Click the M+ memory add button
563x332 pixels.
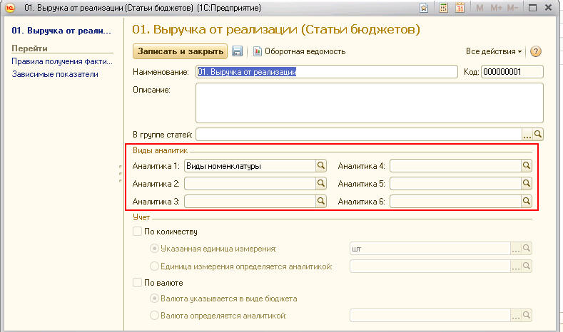(x=496, y=8)
